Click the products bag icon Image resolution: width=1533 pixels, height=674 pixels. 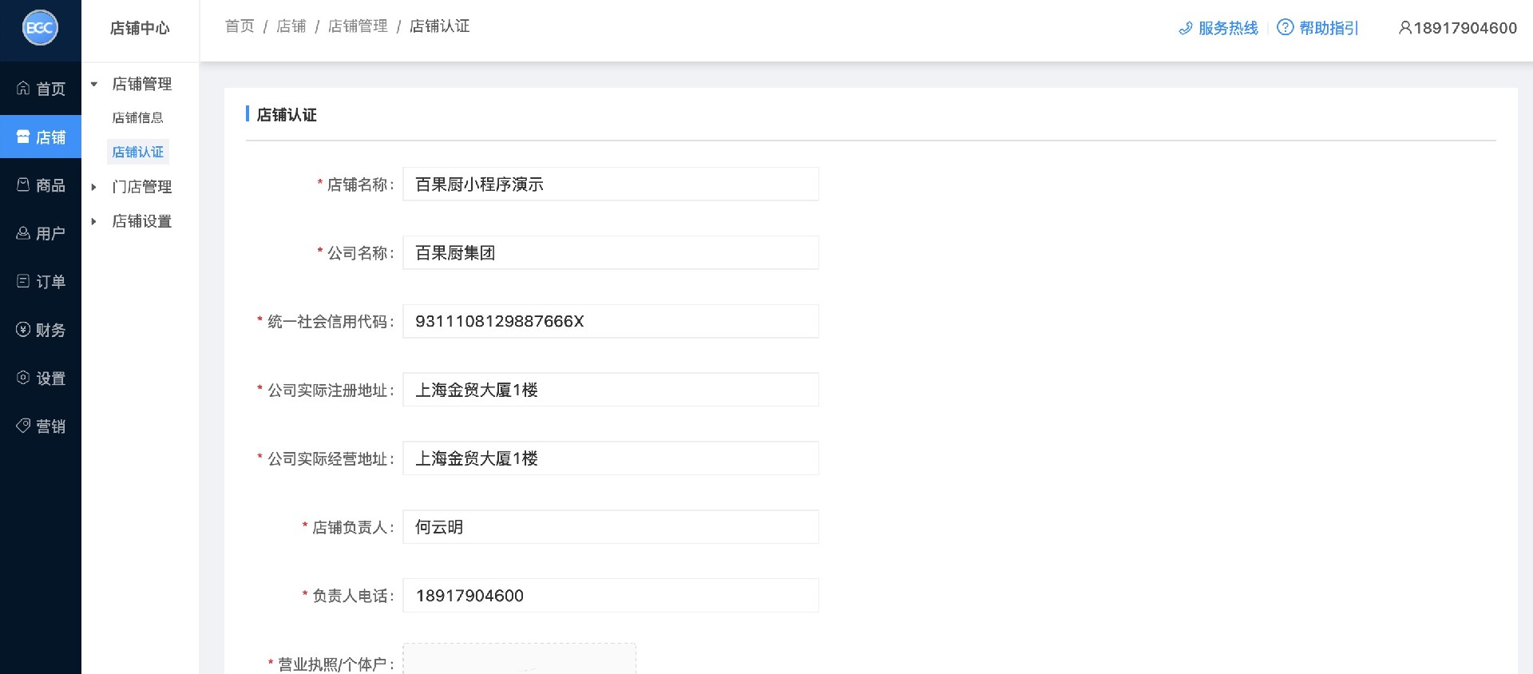tap(23, 184)
